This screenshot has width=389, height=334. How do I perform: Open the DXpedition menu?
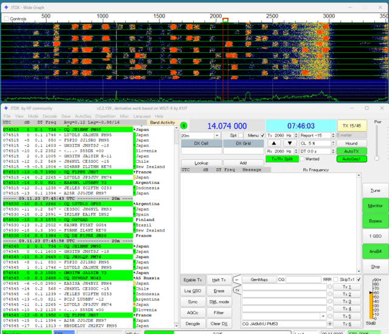(105, 116)
